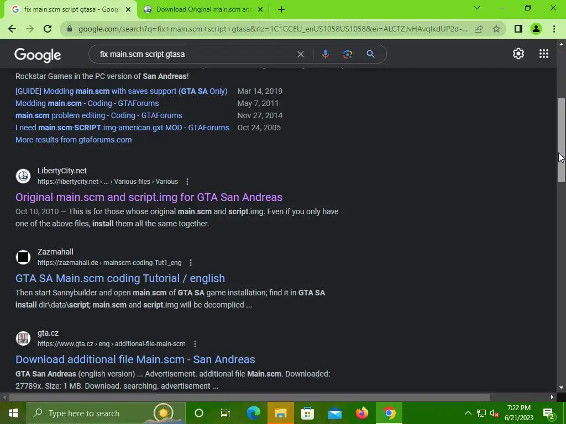The width and height of the screenshot is (566, 424).
Task: Open Cortana circle icon
Action: pos(199,413)
